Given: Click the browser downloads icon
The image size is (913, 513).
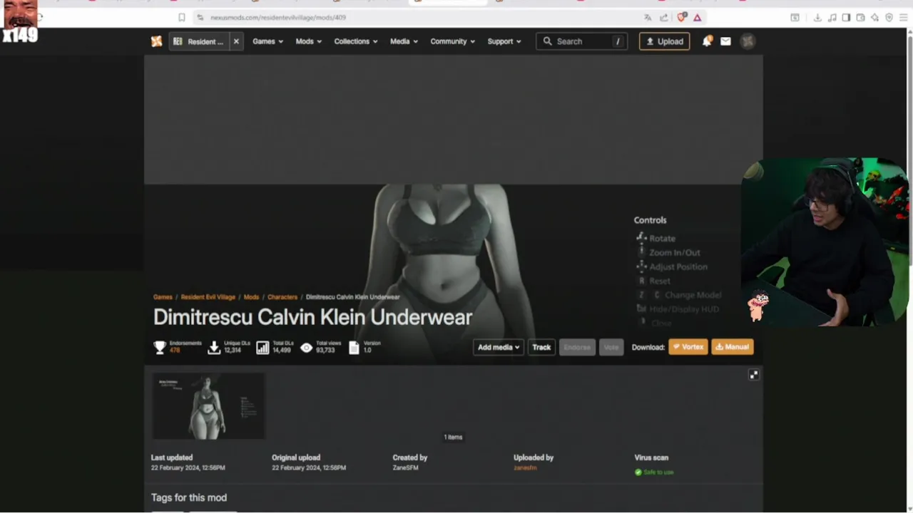Looking at the screenshot, I should (x=817, y=17).
